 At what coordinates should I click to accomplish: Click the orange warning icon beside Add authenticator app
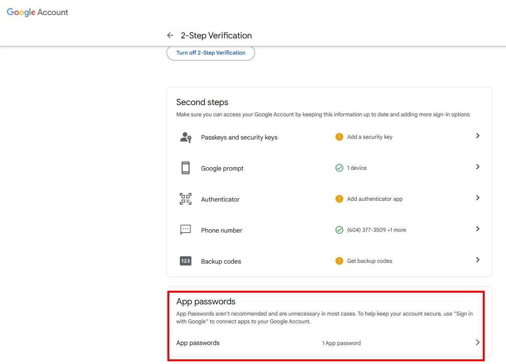click(339, 199)
